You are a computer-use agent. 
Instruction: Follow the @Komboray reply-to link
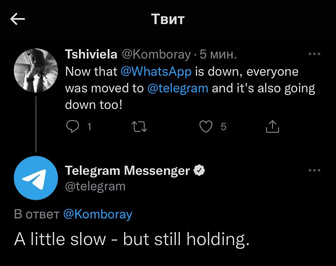[97, 214]
